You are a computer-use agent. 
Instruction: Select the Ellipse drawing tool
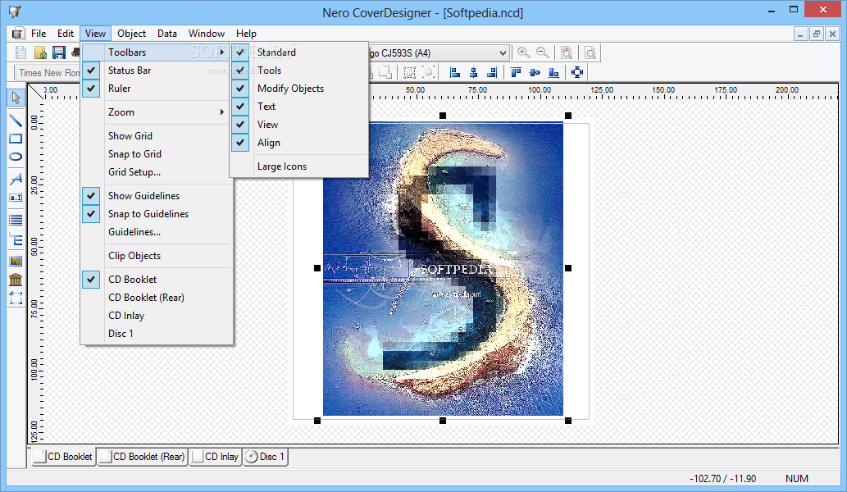(x=16, y=157)
